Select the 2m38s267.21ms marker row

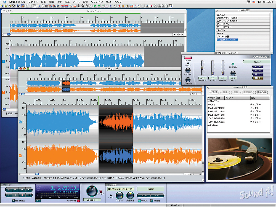pyautogui.click(x=238, y=108)
